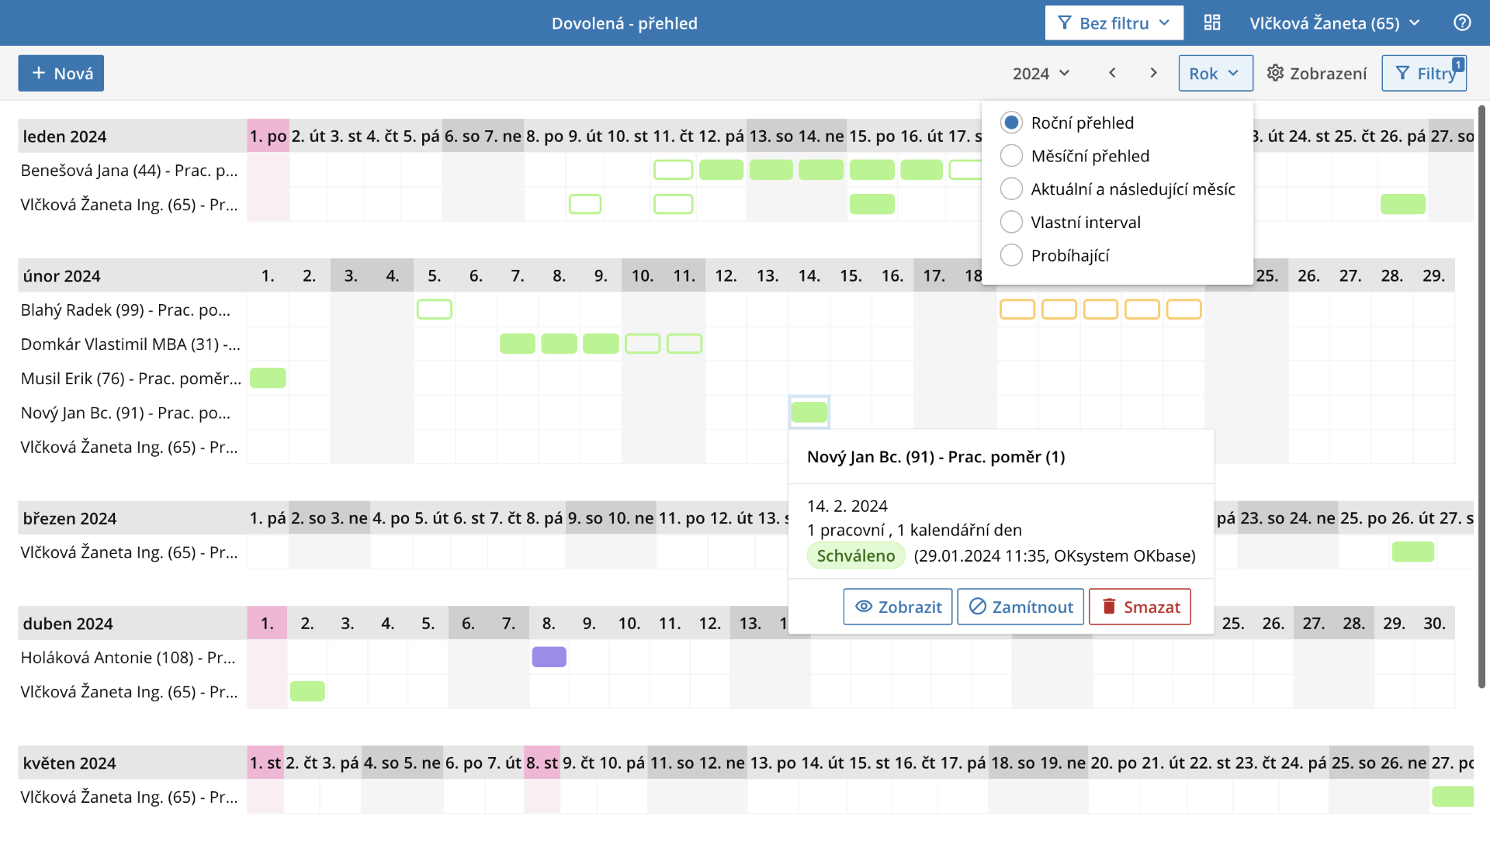1490x844 pixels.
Task: Click Vlčková Žaneta January 26 vacation block
Action: 1402,204
